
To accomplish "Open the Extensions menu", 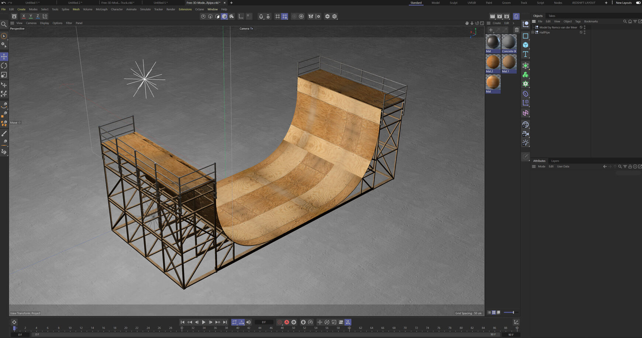I will (185, 9).
